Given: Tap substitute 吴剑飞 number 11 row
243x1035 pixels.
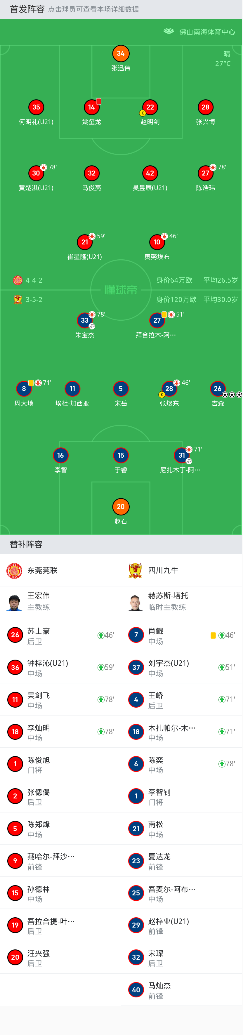Looking at the screenshot, I should tap(61, 699).
